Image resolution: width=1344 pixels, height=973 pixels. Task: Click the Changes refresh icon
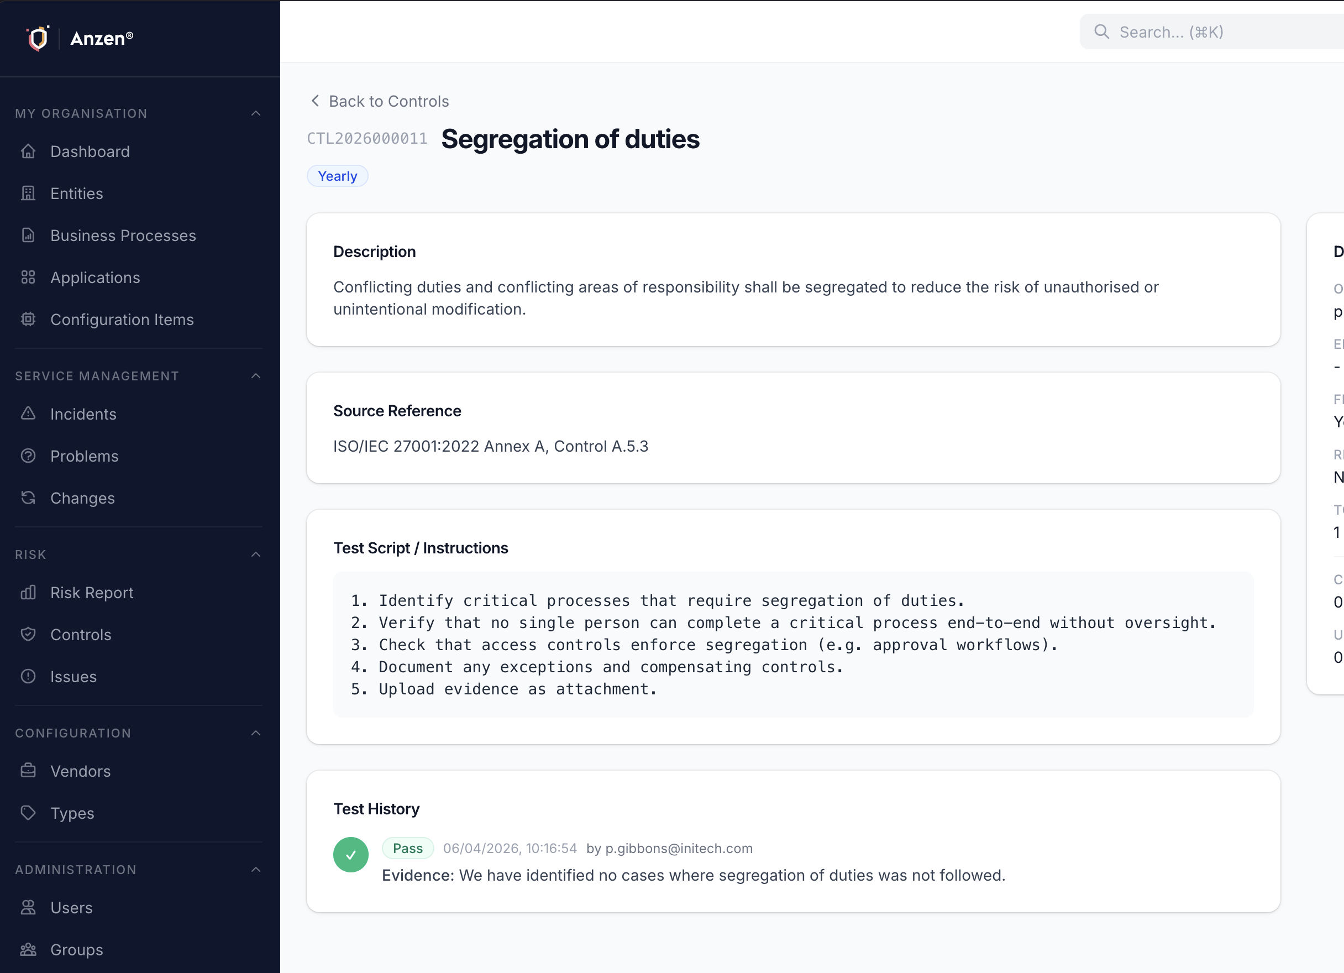point(28,498)
